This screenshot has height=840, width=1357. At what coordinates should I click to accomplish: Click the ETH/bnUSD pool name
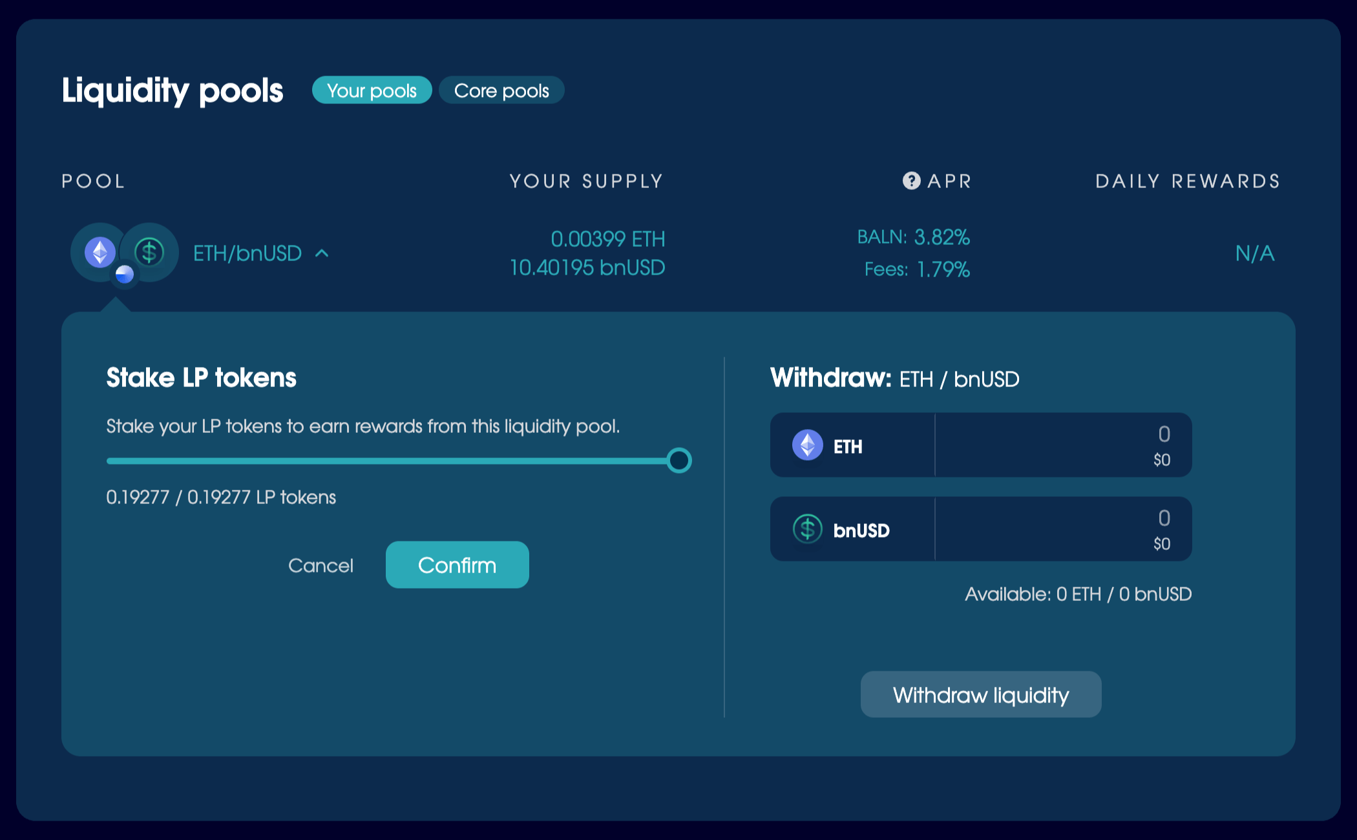247,253
